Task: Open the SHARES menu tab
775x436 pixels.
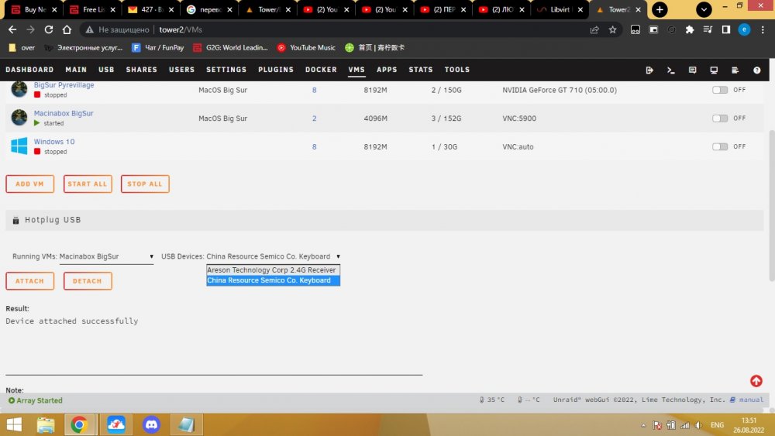Action: point(141,70)
